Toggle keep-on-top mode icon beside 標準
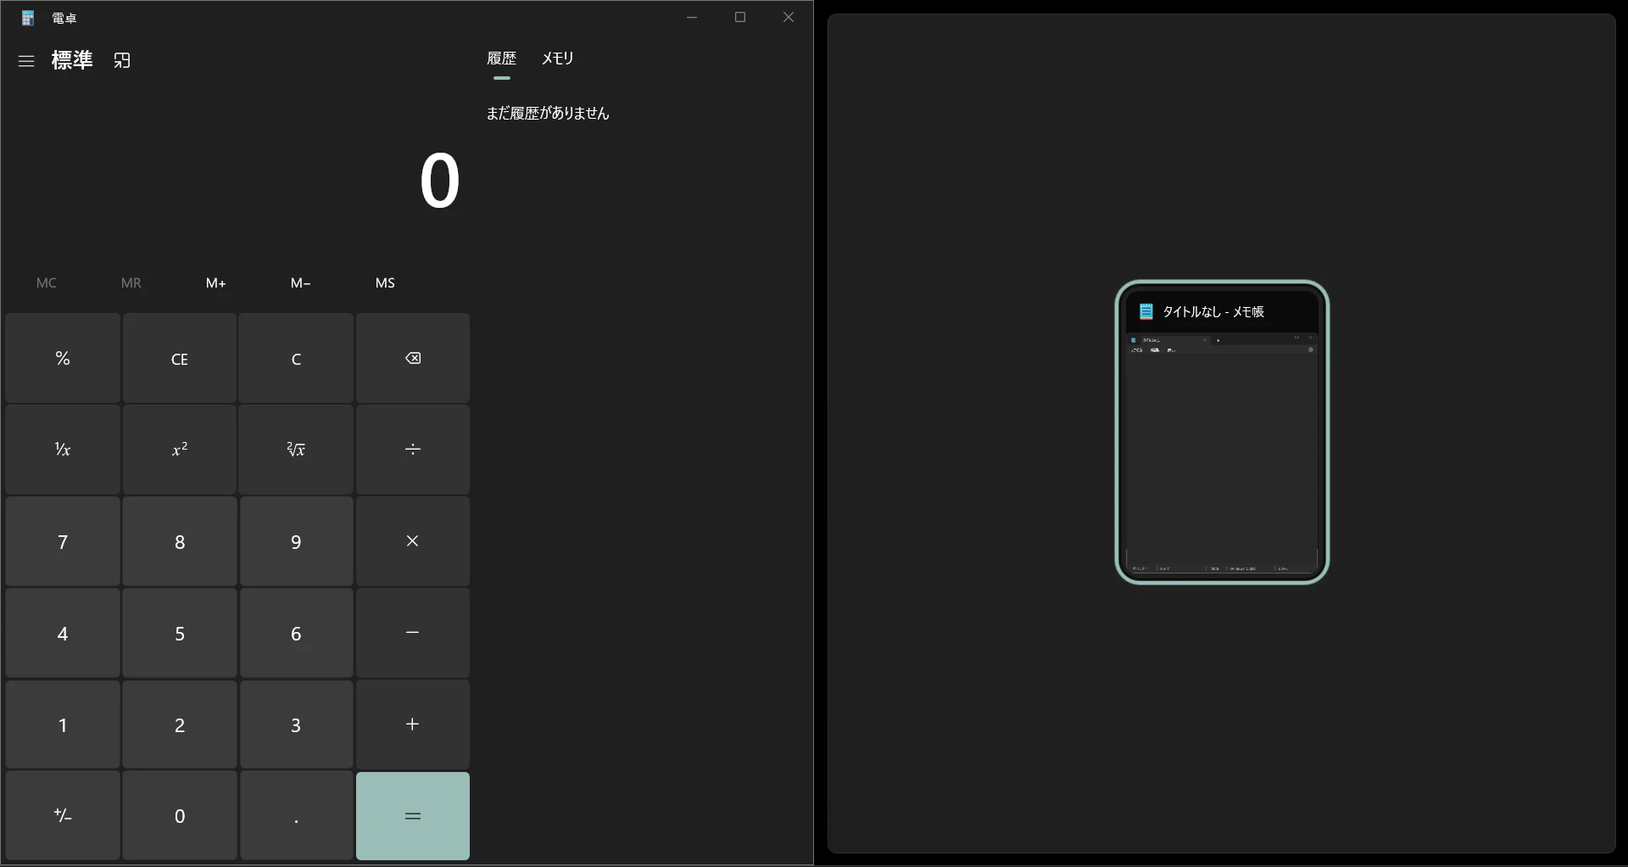This screenshot has width=1628, height=867. (122, 60)
